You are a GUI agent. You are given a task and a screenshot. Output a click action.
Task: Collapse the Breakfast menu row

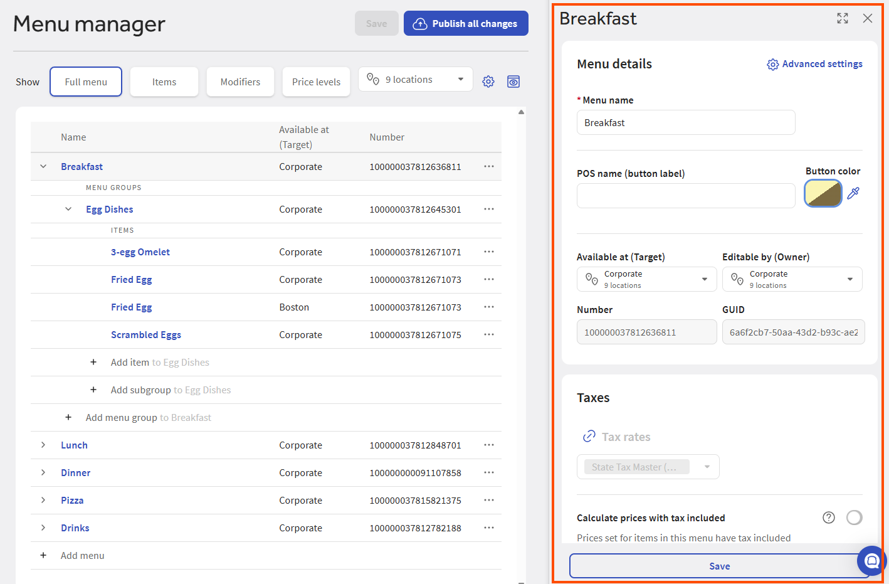[43, 166]
